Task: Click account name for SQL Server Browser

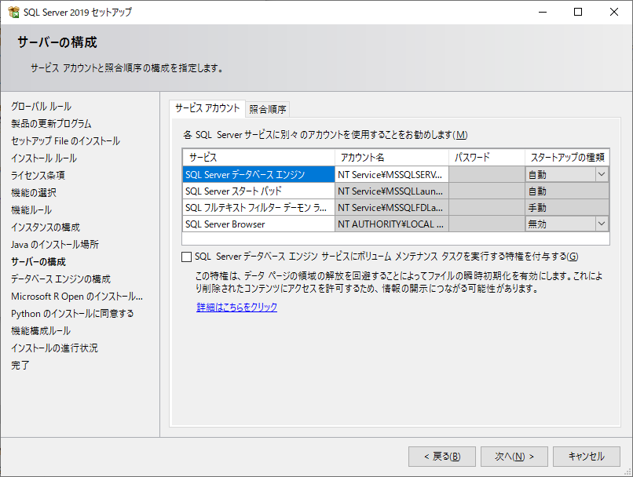Action: coord(391,224)
